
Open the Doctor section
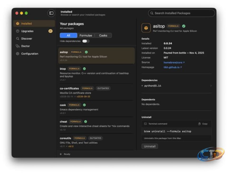click(34, 46)
